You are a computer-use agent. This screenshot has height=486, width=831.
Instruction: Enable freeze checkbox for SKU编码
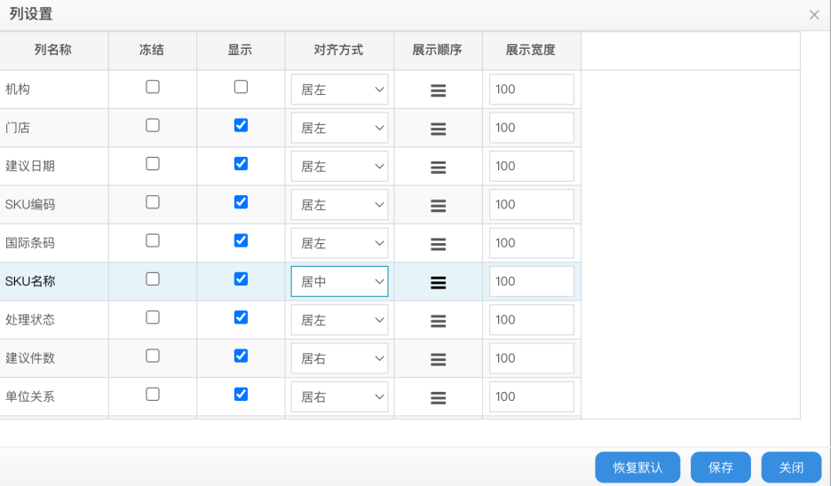point(153,202)
